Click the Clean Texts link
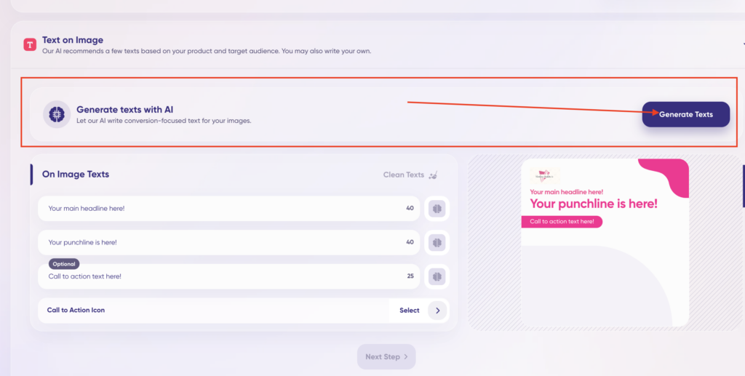745x376 pixels. pyautogui.click(x=403, y=175)
